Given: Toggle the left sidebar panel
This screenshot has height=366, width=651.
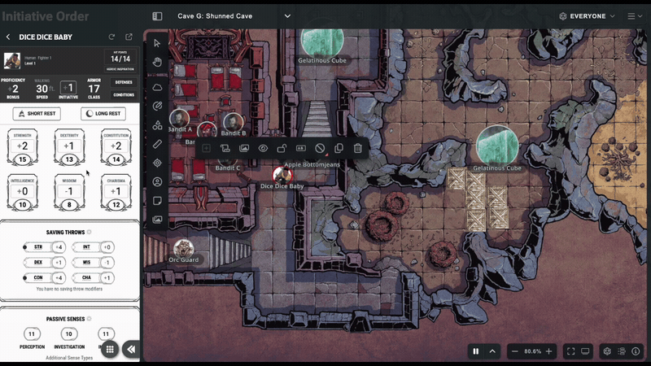Looking at the screenshot, I should pos(157,16).
